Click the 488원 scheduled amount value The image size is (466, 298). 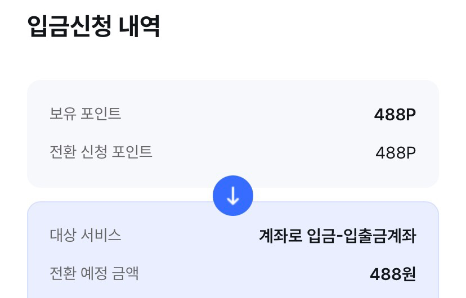392,274
